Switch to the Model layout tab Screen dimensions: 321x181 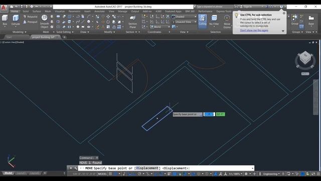[x=8, y=173]
